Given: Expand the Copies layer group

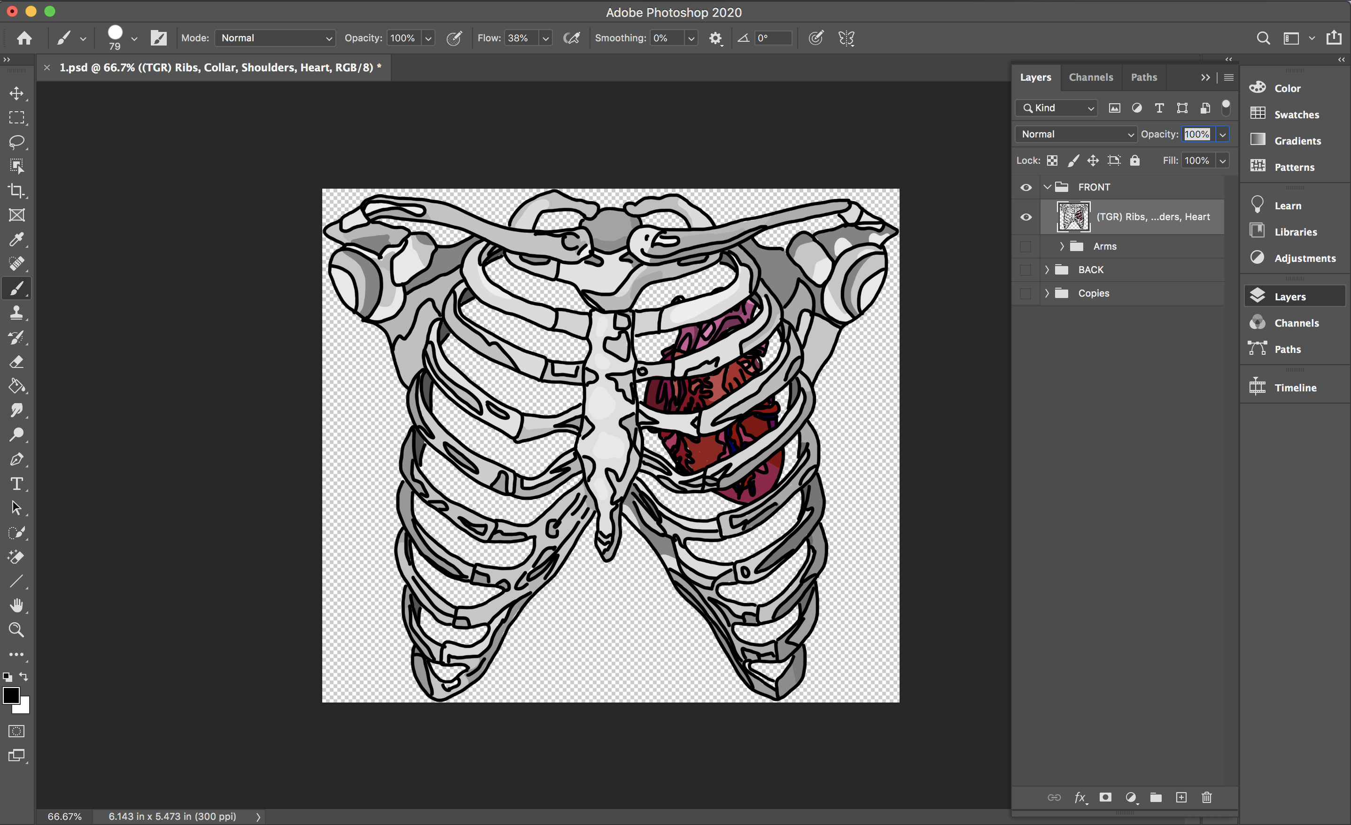Looking at the screenshot, I should (x=1047, y=294).
